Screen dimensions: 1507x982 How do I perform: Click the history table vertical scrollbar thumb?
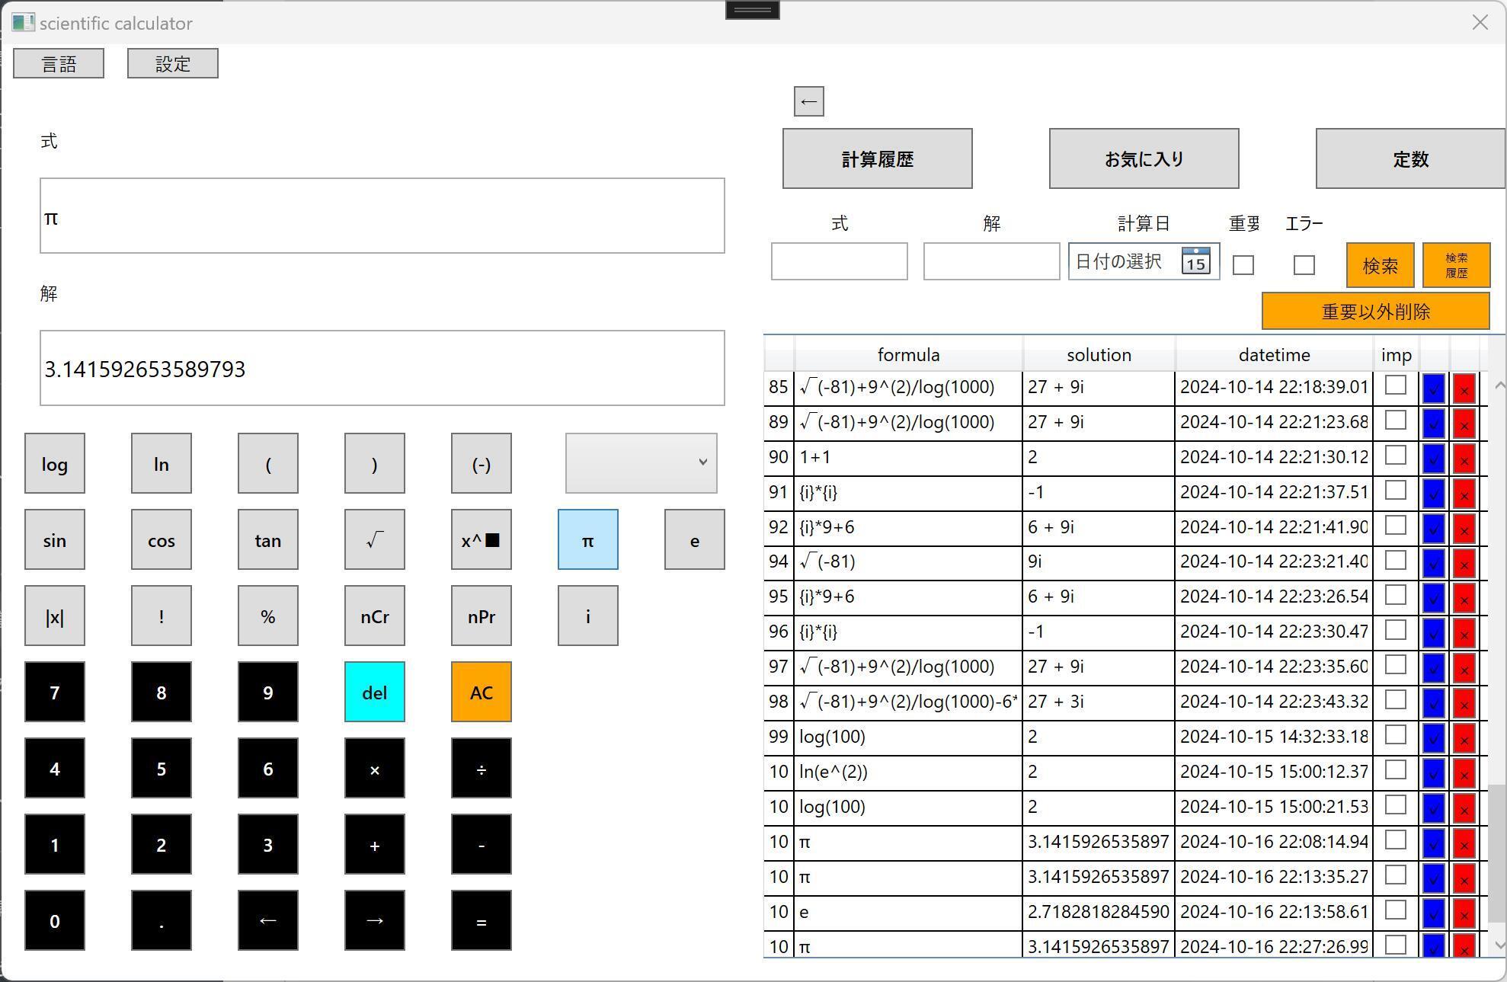pyautogui.click(x=1498, y=853)
